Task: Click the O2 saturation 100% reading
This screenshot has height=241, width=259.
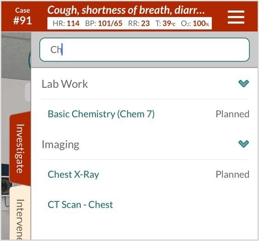Action: click(x=195, y=23)
